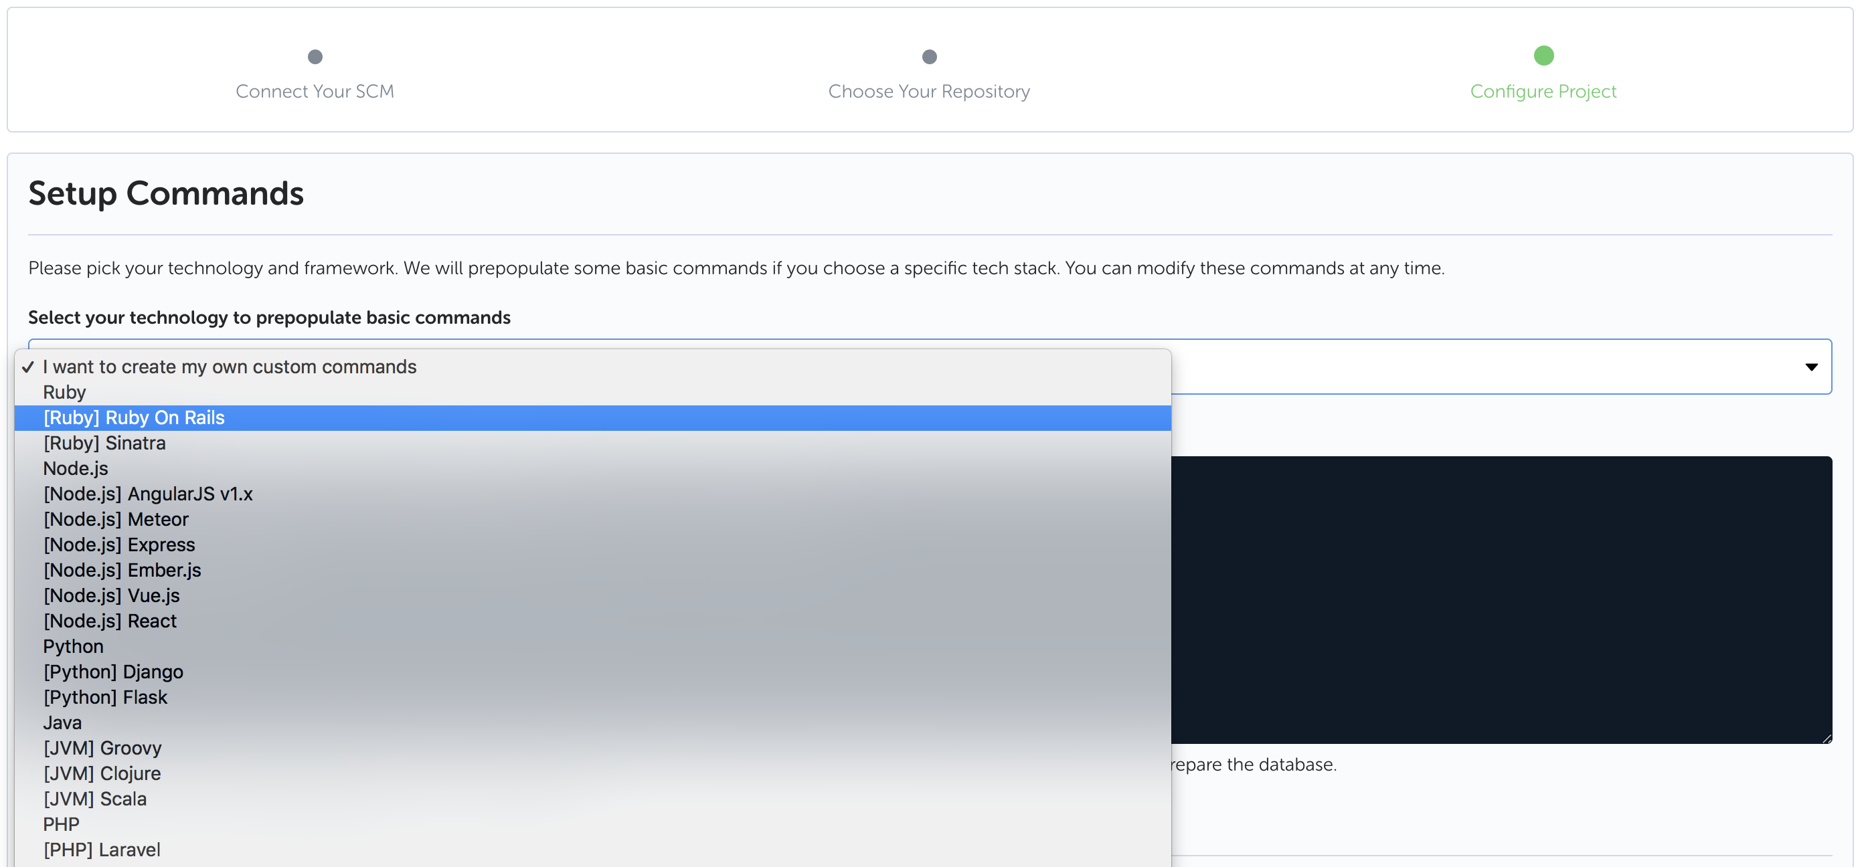Select the plain Java option
This screenshot has height=867, width=1862.
click(593, 722)
